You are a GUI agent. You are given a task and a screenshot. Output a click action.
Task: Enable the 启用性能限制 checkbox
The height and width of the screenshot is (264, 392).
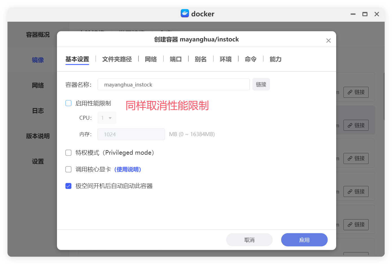click(69, 103)
